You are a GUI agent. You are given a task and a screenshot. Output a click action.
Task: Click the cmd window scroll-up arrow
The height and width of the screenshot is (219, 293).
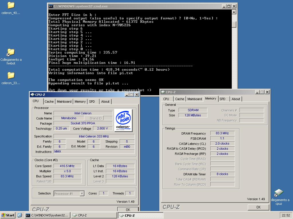(x=234, y=12)
